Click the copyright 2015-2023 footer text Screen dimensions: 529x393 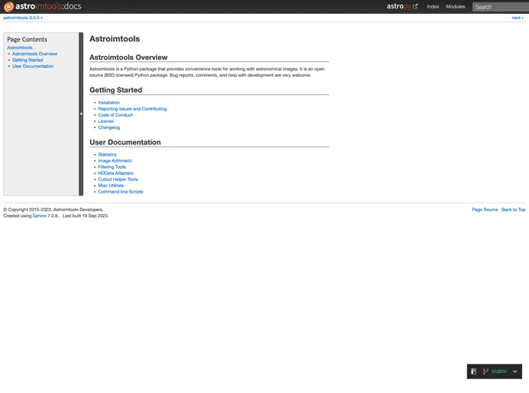pos(53,210)
